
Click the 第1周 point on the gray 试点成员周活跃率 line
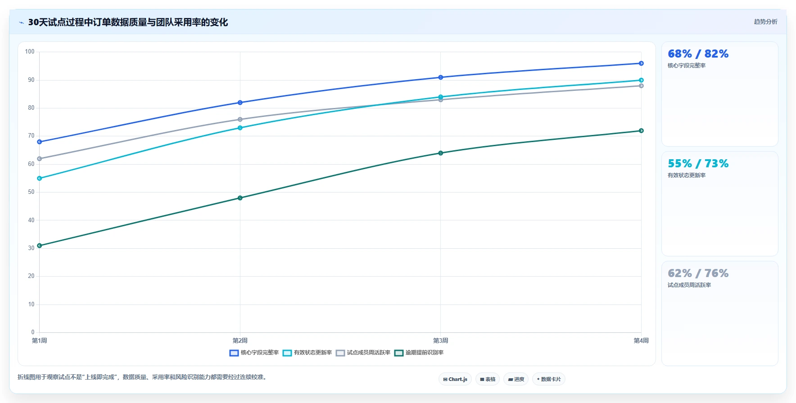coord(40,159)
